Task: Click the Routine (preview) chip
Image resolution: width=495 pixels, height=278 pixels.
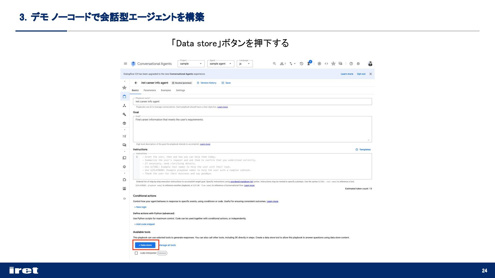Action: click(x=182, y=83)
